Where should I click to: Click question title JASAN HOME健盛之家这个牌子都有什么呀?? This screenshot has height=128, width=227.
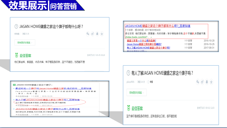51,26
